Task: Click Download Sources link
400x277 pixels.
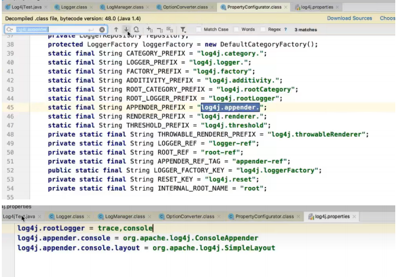Action: [x=350, y=18]
